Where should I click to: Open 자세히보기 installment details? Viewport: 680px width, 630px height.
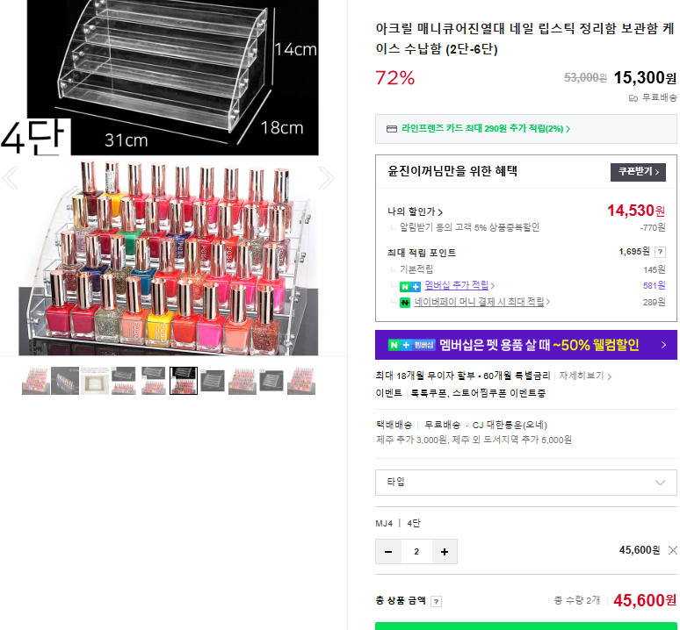coord(585,376)
